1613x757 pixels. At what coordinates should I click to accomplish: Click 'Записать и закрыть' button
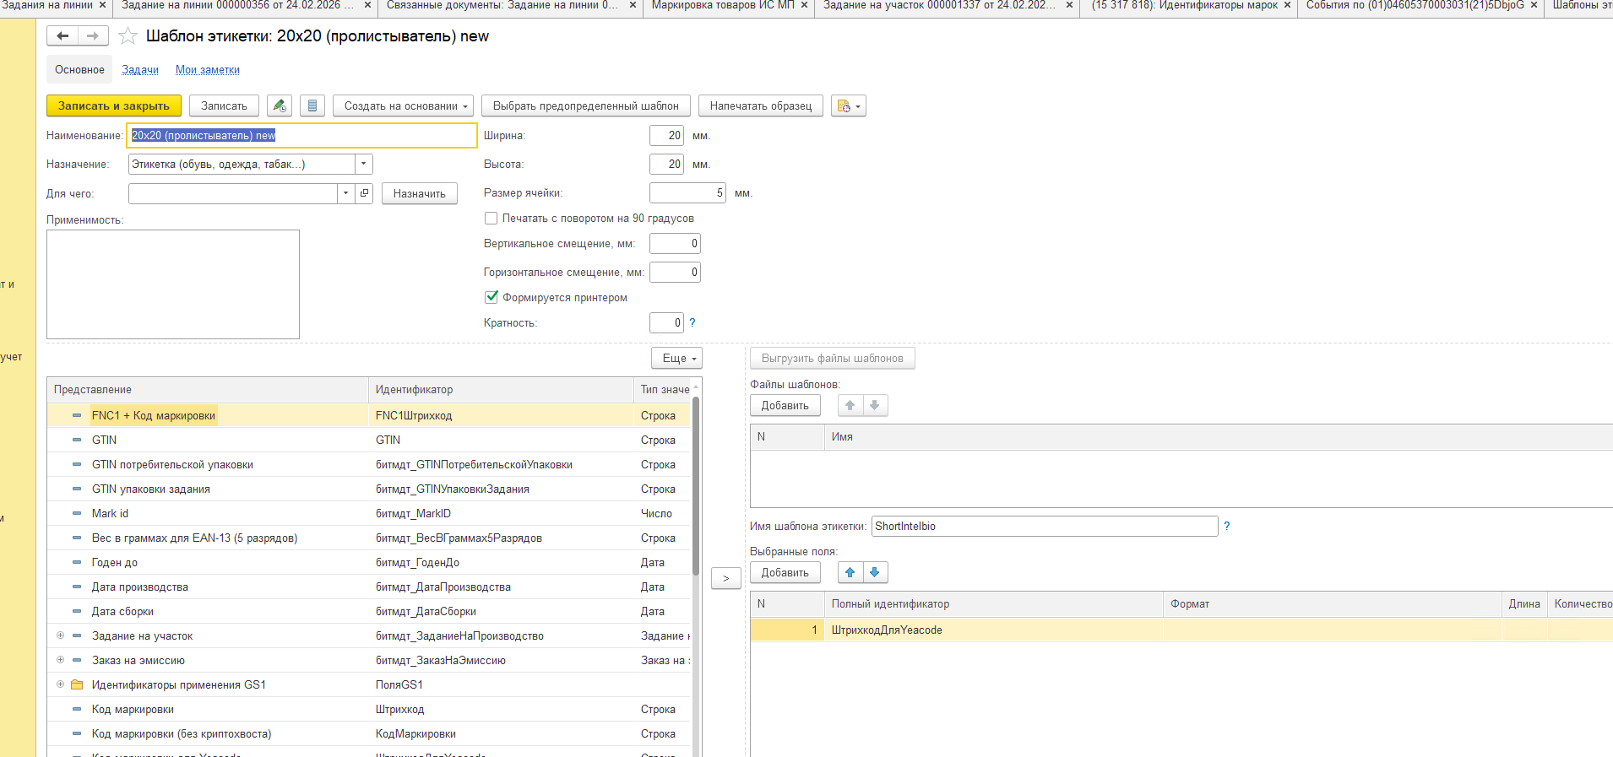coord(114,105)
